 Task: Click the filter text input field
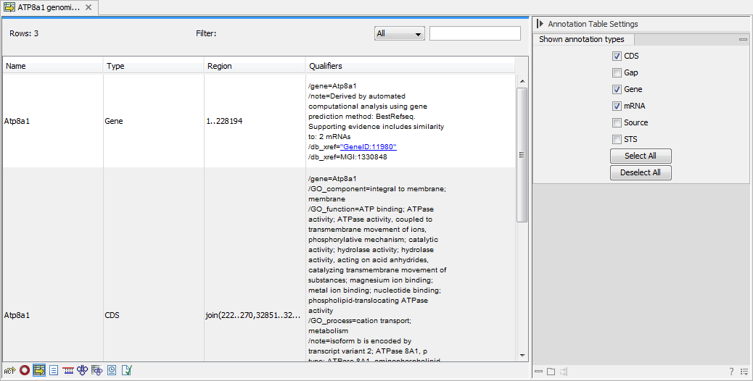[x=474, y=33]
